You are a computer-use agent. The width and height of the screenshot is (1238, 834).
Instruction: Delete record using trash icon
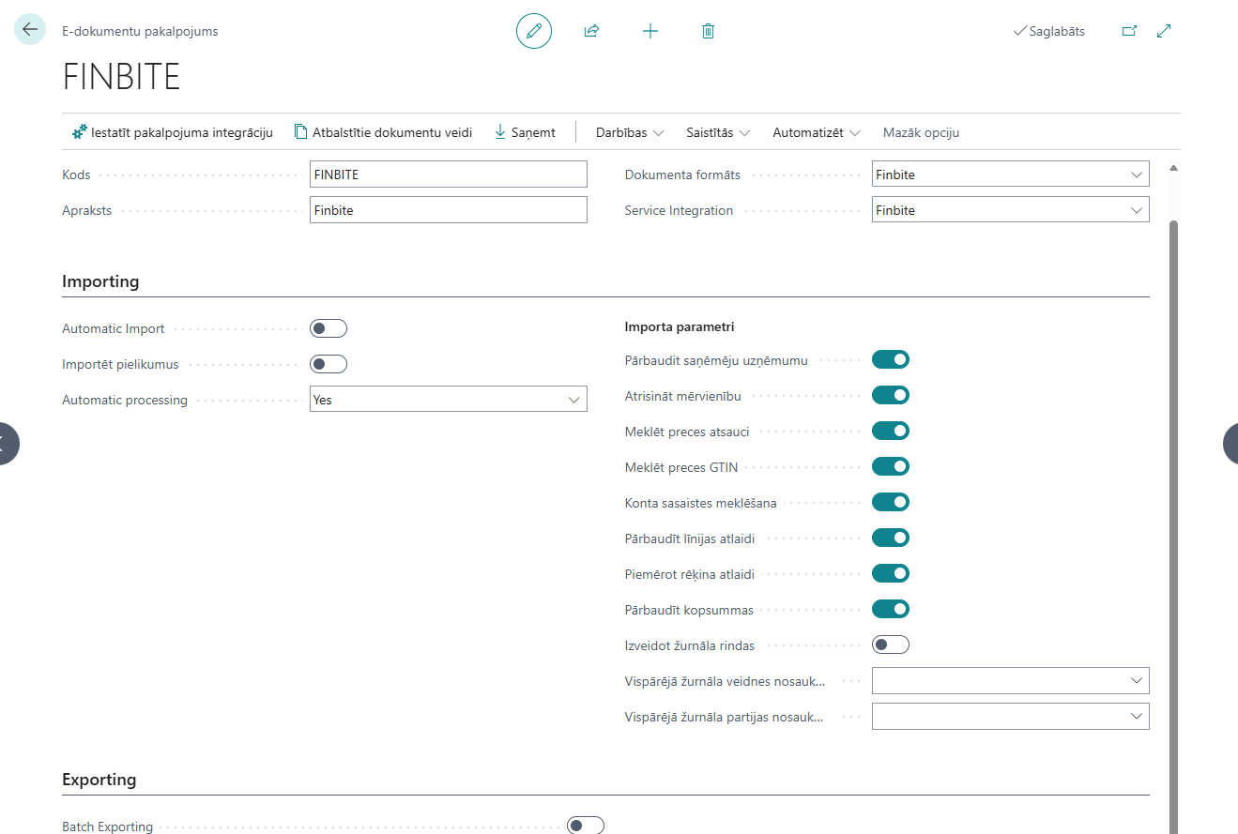point(709,31)
